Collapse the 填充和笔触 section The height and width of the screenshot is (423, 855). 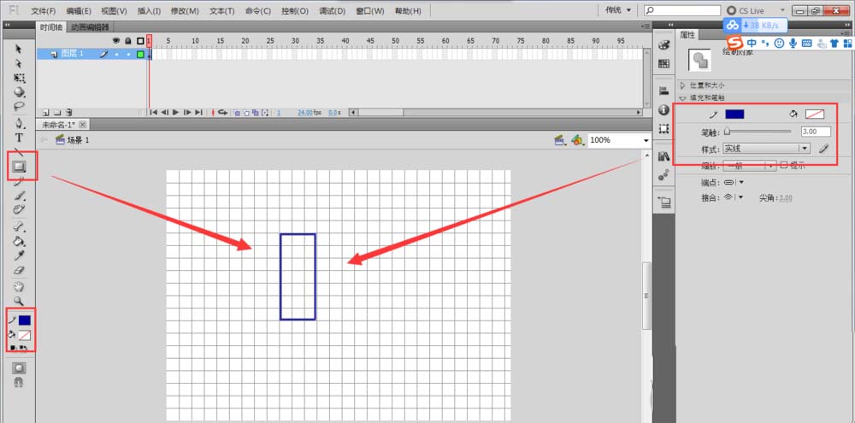pyautogui.click(x=682, y=98)
